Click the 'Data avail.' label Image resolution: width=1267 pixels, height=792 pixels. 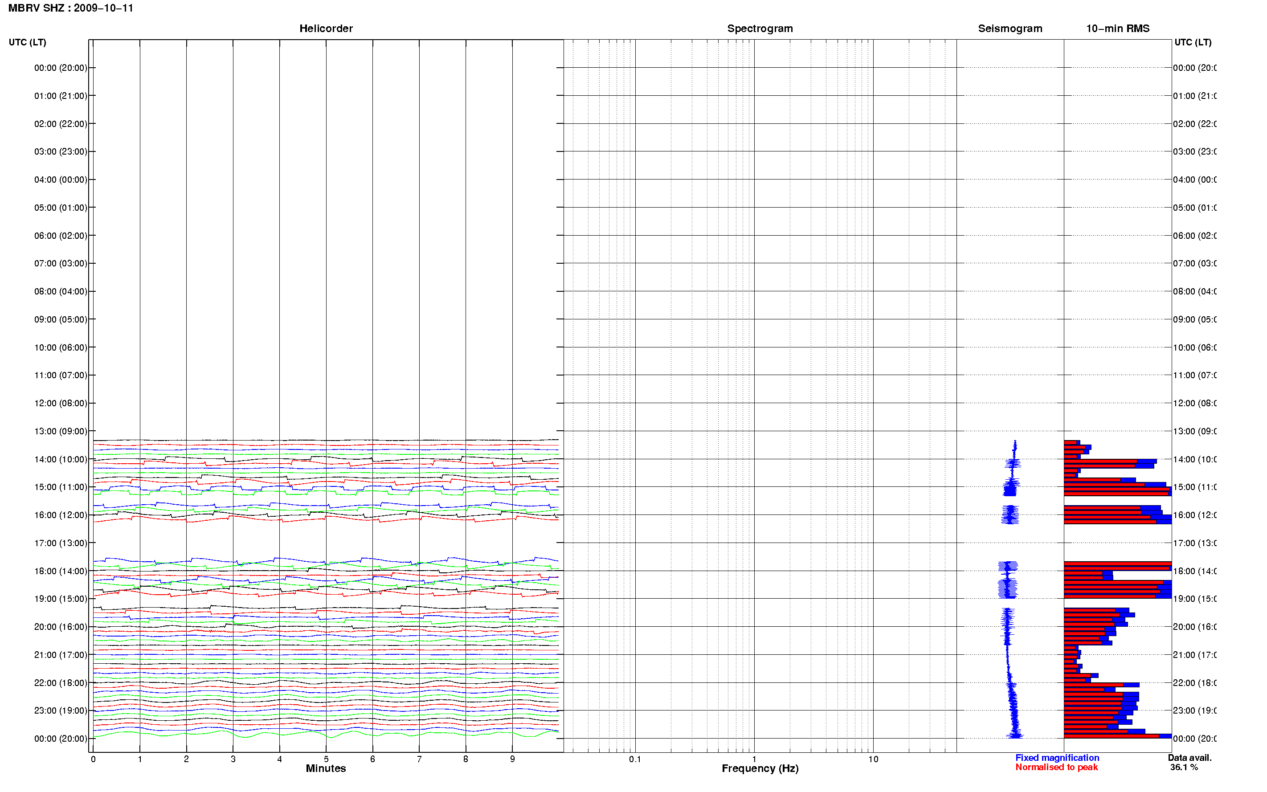coord(1189,758)
